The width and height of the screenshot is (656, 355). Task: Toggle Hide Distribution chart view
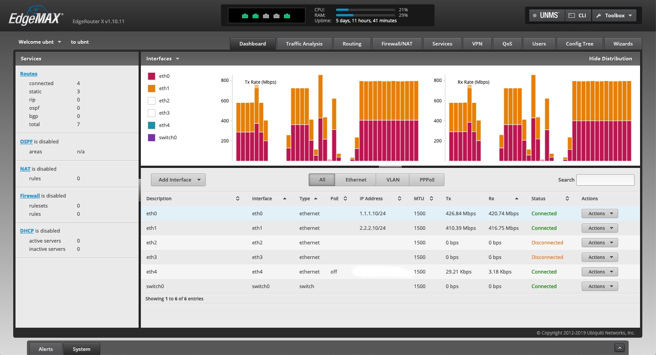tap(610, 59)
